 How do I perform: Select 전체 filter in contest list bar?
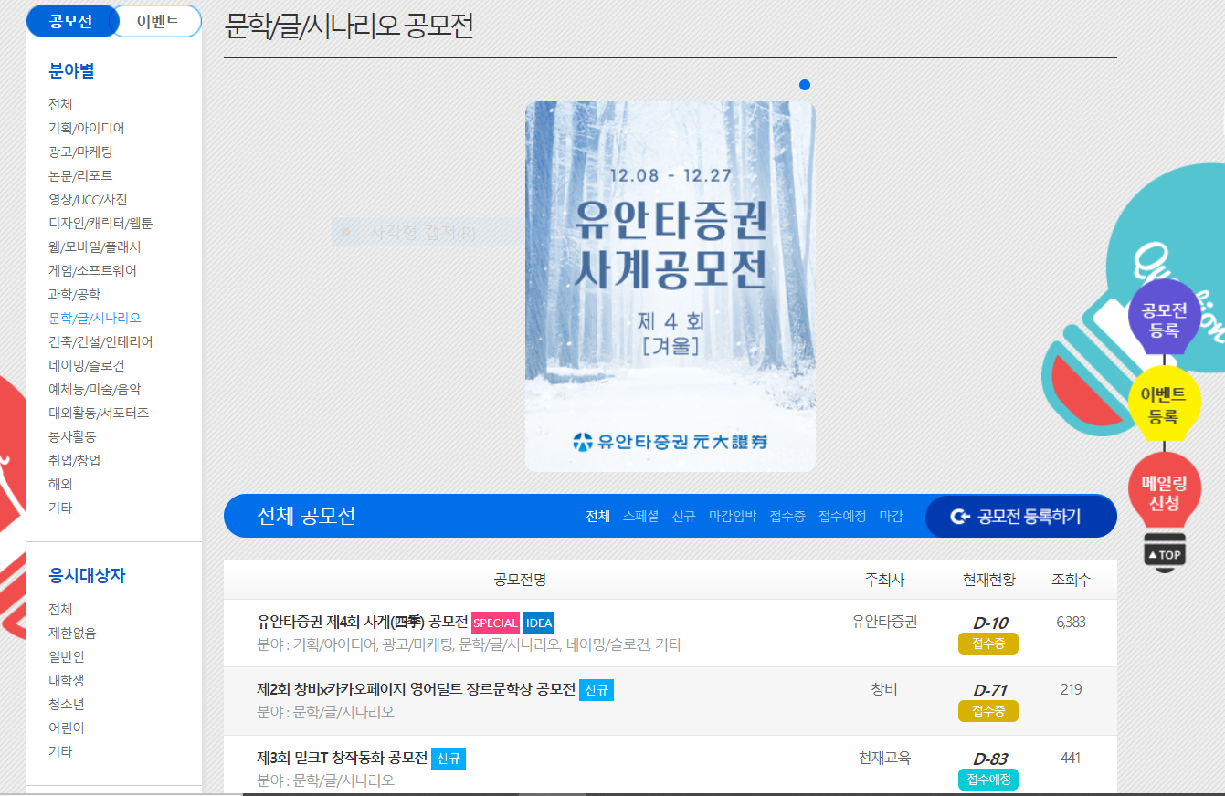[598, 517]
